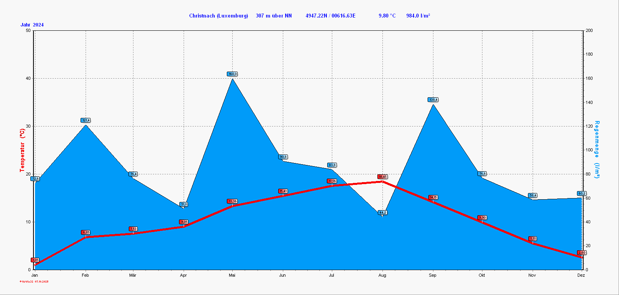Click the 121,4 rainfall label for February
The image size is (619, 295).
[86, 120]
